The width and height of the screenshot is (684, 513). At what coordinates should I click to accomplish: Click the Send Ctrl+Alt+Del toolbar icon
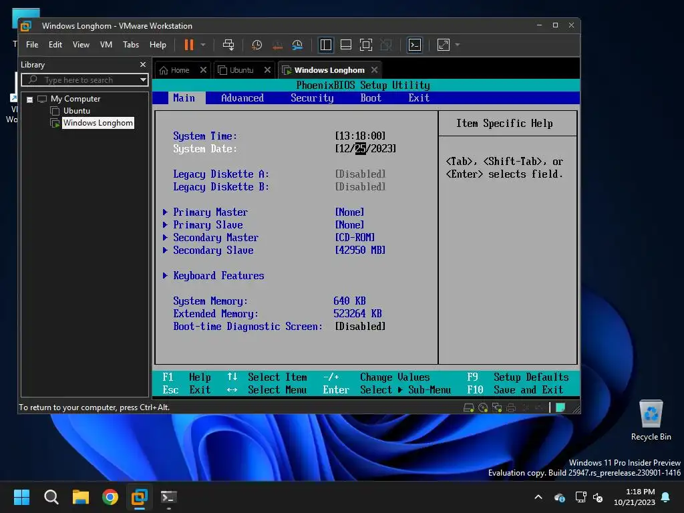point(228,45)
